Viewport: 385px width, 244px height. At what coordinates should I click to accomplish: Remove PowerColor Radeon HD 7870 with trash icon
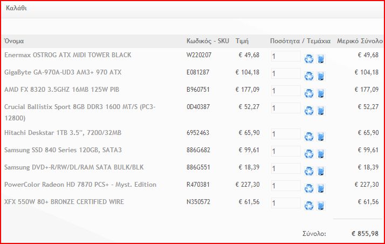[321, 188]
